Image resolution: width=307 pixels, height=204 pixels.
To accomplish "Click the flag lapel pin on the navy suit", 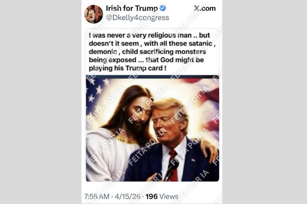I will coord(193,160).
